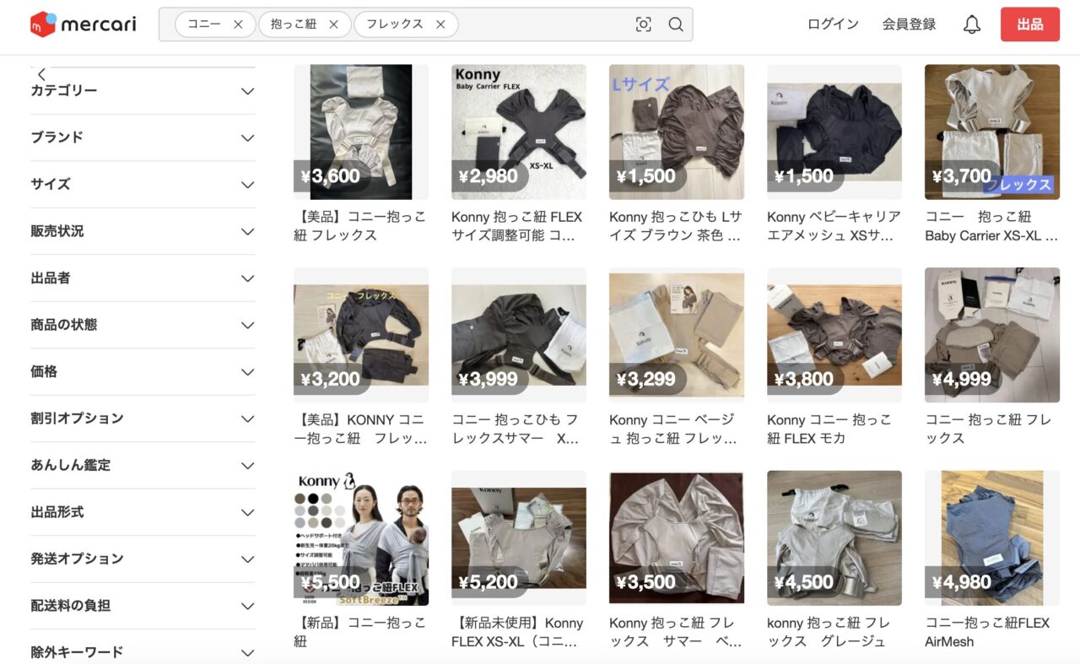The image size is (1080, 664).
Task: Expand the あんしん鑑定 filter
Action: coord(143,466)
